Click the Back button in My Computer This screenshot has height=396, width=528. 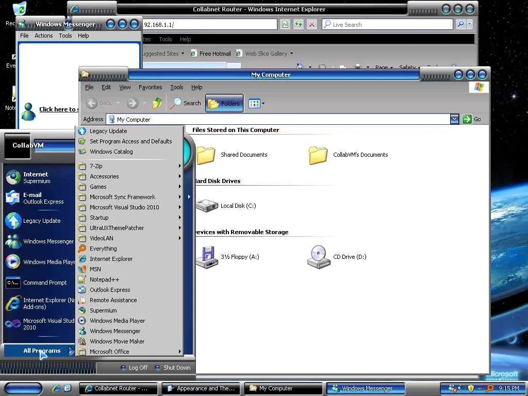click(x=98, y=103)
